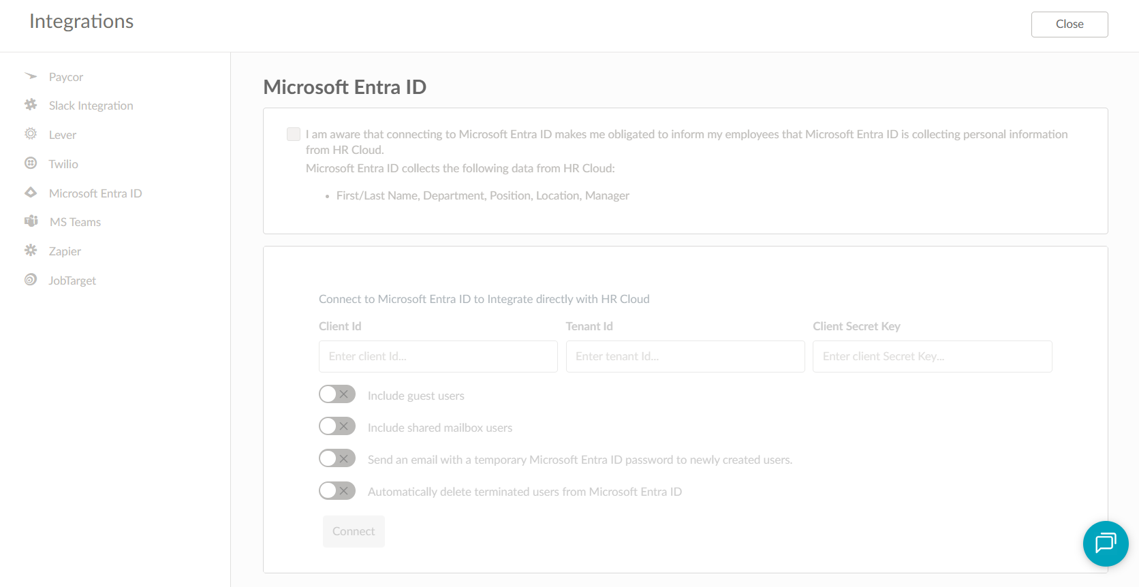Click the MS Teams icon
The image size is (1139, 587).
click(x=31, y=221)
